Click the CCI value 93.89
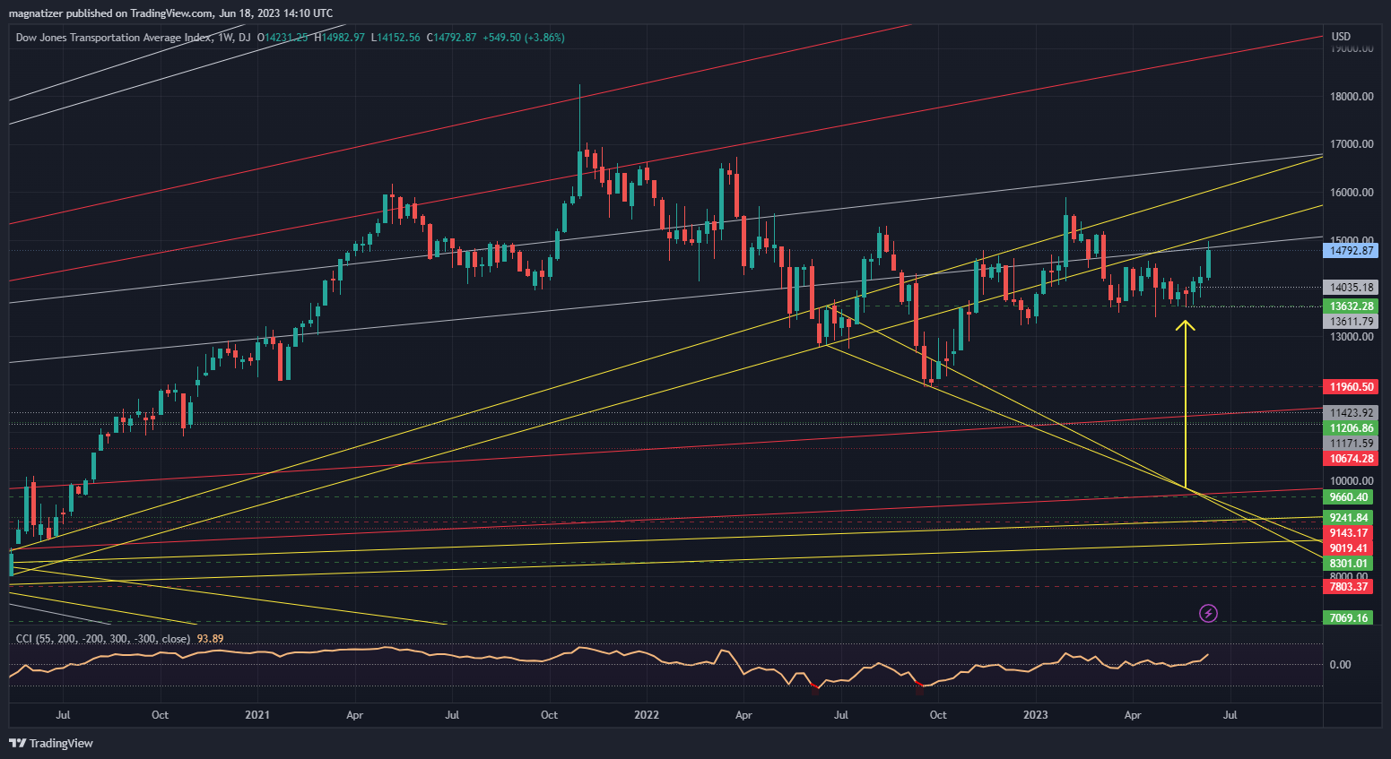The image size is (1391, 759). coord(211,639)
